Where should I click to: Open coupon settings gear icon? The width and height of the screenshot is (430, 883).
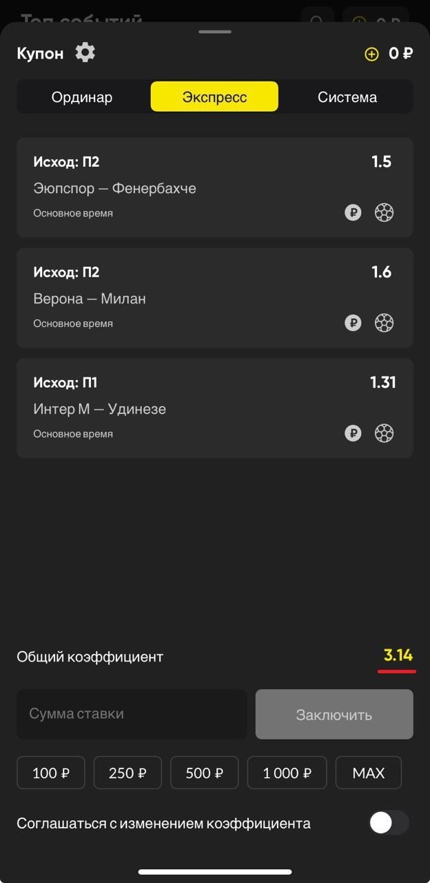click(85, 52)
